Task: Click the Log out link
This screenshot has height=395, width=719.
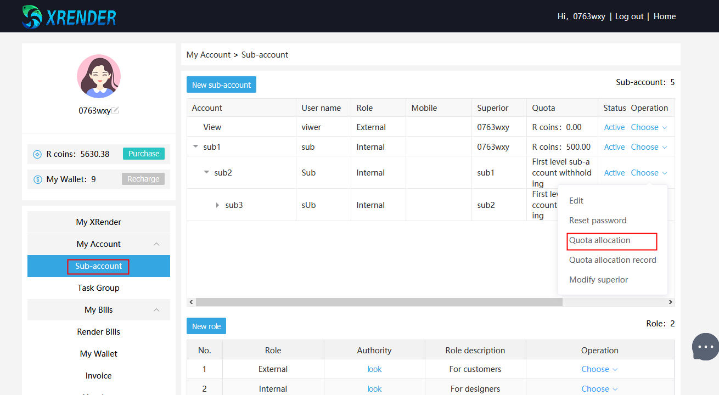Action: tap(629, 16)
